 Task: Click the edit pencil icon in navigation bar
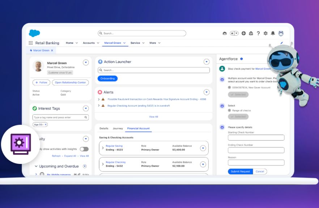[x=282, y=43]
